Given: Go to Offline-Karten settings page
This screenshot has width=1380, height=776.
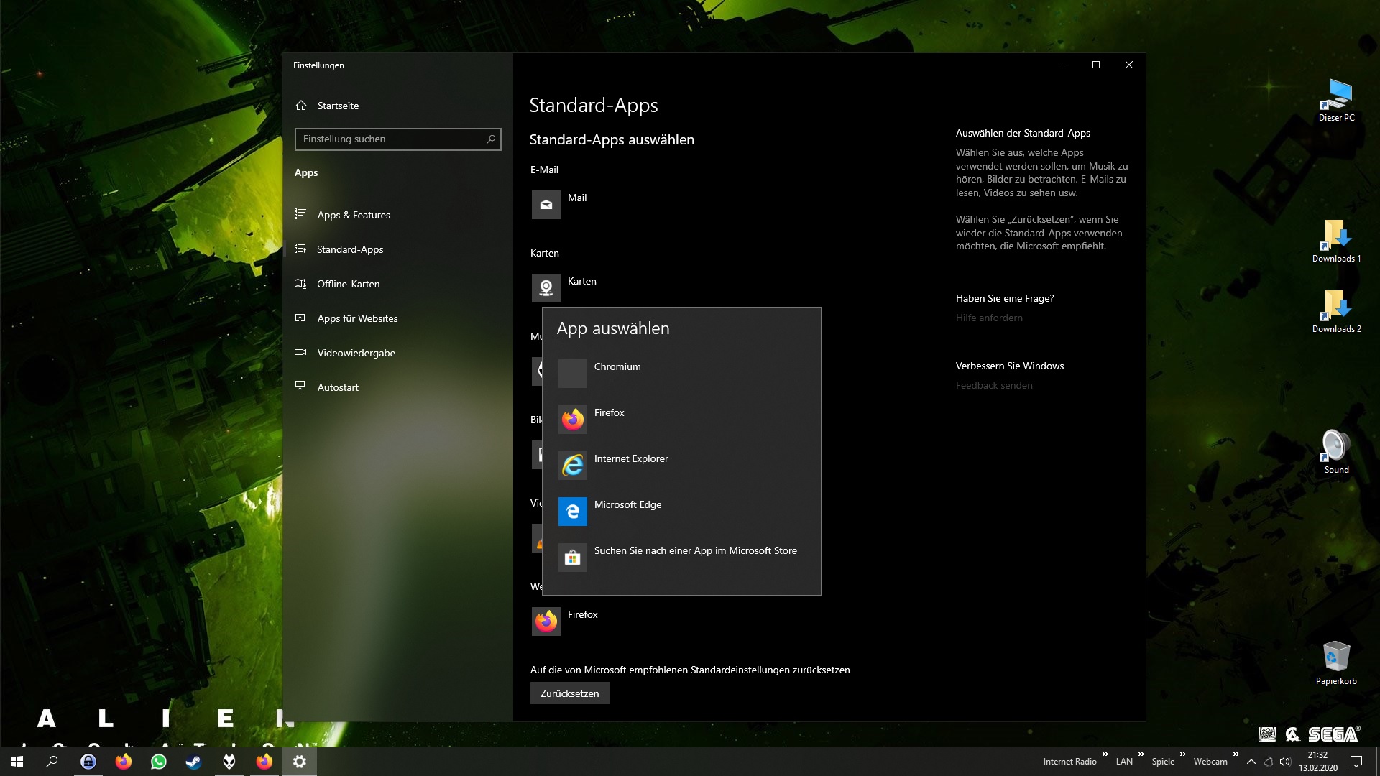Looking at the screenshot, I should pos(348,284).
